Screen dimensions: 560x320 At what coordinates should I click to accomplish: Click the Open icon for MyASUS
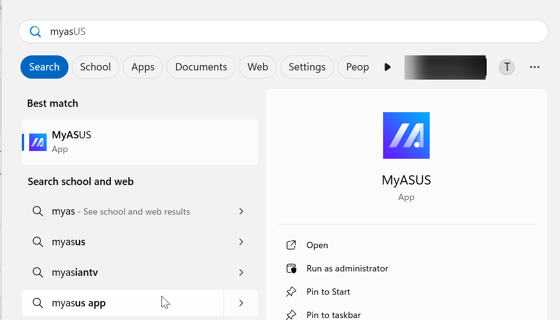pos(291,245)
